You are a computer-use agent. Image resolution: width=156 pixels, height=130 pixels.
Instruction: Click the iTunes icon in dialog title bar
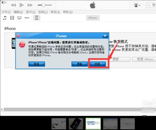[18, 36]
